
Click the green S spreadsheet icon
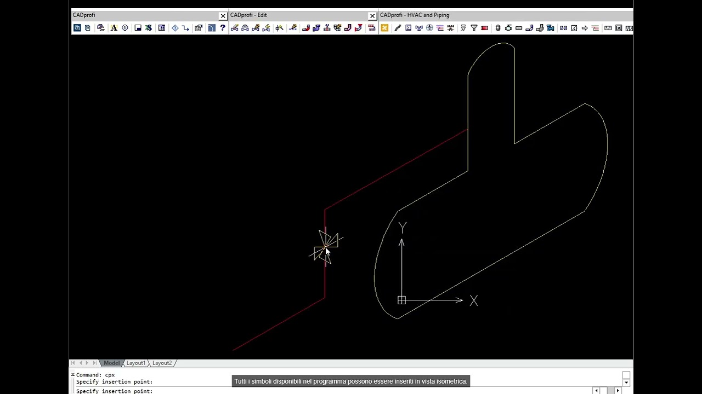149,28
